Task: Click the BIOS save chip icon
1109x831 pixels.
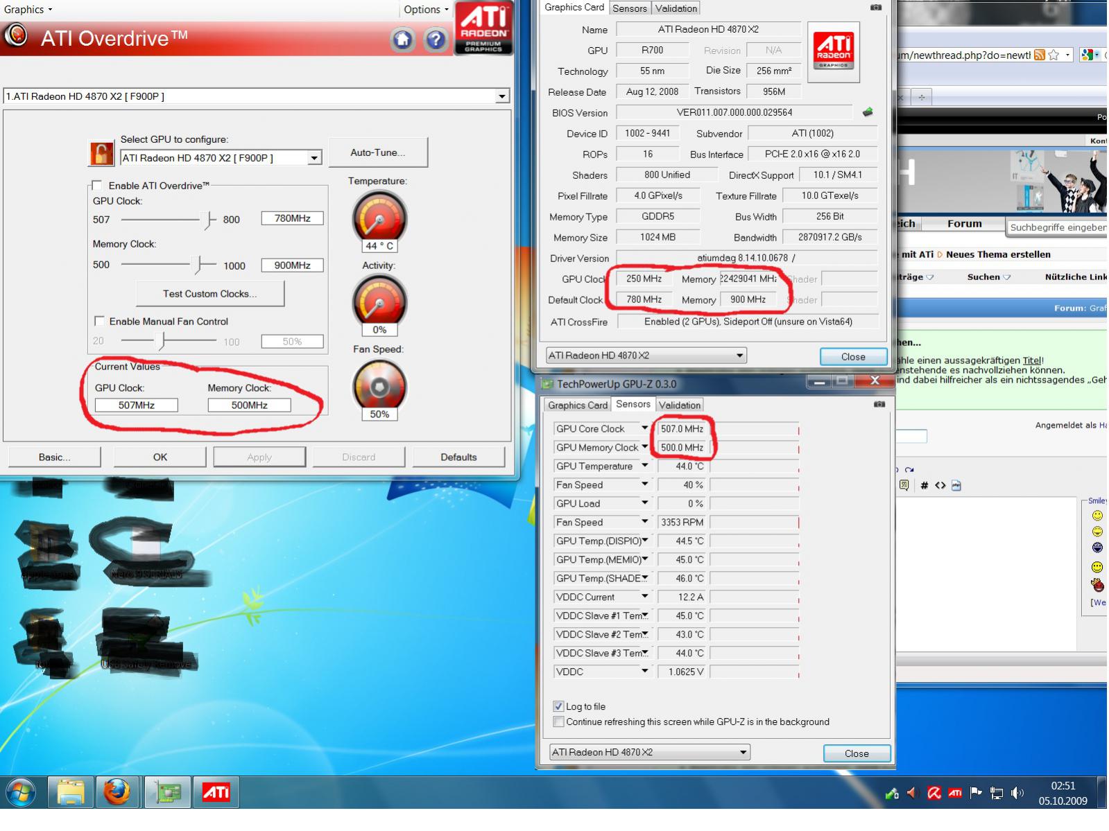Action: coord(868,112)
